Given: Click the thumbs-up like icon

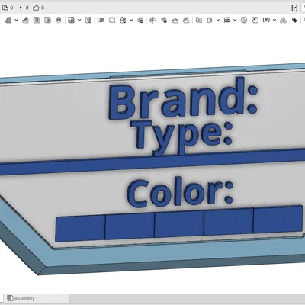Looking at the screenshot, I should tap(36, 8).
